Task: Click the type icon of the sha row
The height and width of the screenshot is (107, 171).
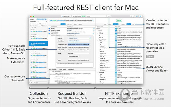Action: 116,32
